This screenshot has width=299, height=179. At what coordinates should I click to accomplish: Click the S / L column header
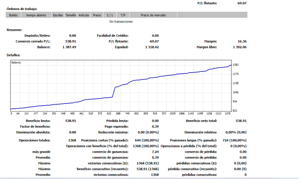[x=110, y=15]
